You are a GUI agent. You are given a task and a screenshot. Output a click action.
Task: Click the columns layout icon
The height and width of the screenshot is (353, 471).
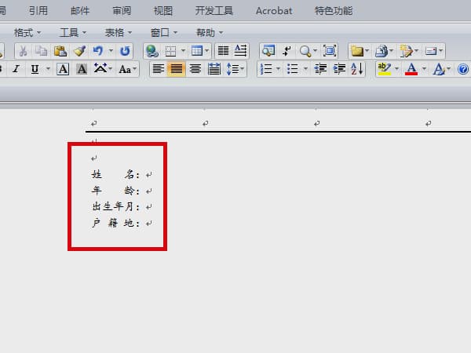pos(223,51)
